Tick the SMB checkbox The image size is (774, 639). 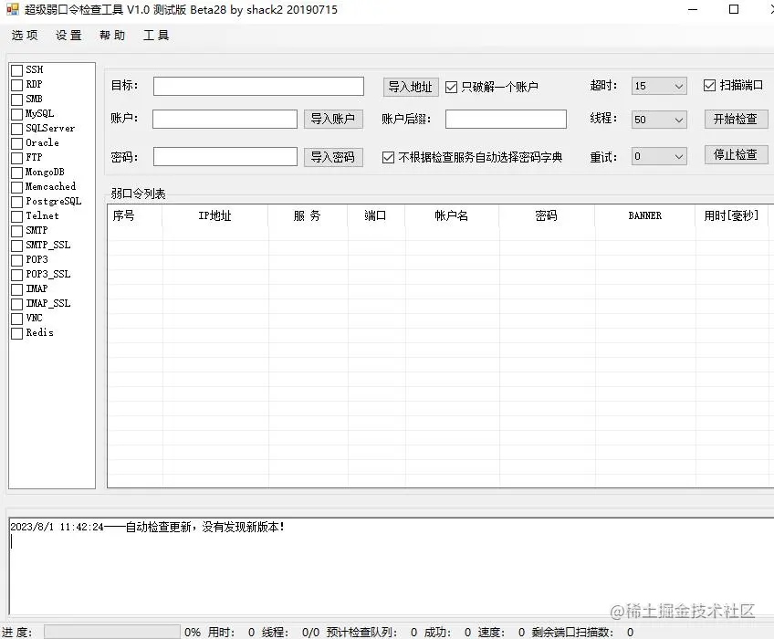(x=16, y=100)
